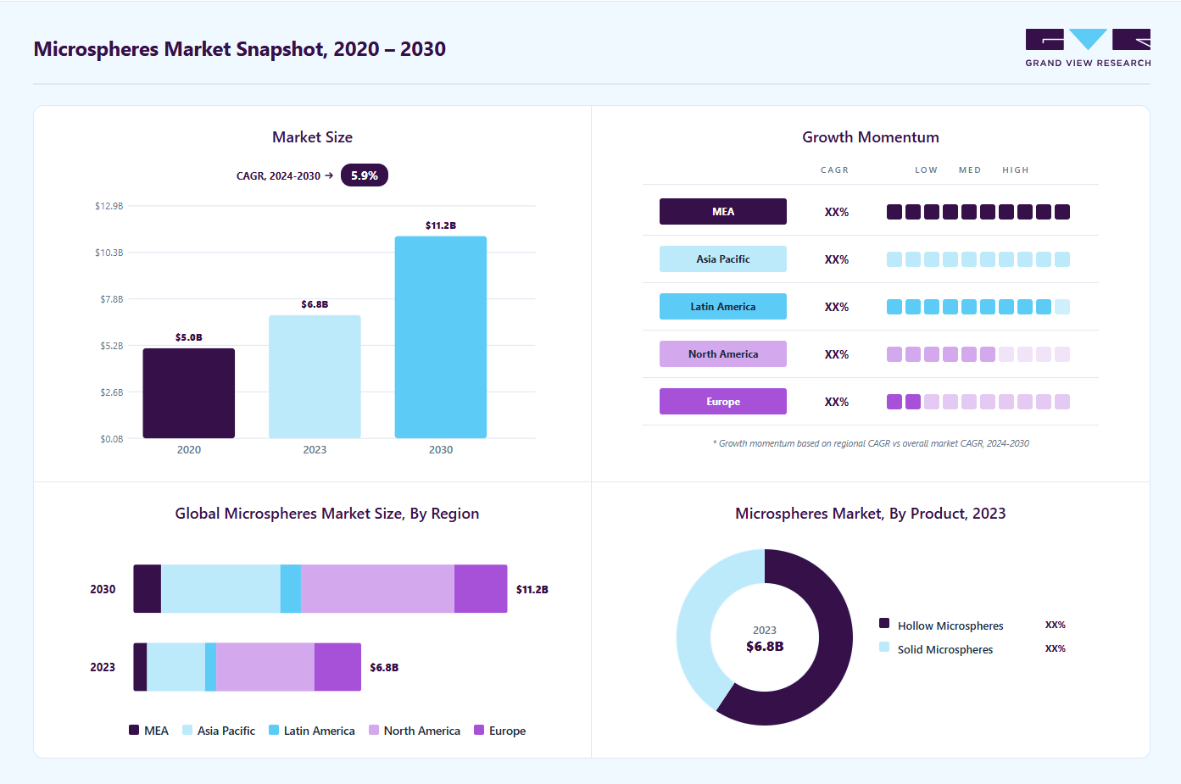The height and width of the screenshot is (784, 1181).
Task: Click North America segment in 2023 bar
Action: click(x=265, y=667)
